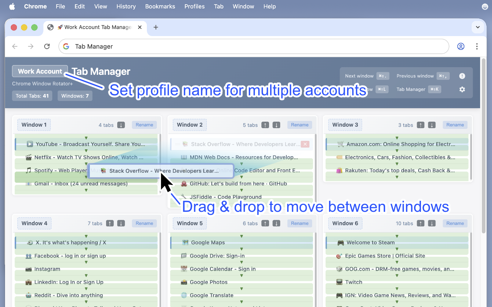Select Netflix tab in Window 1

(x=86, y=157)
